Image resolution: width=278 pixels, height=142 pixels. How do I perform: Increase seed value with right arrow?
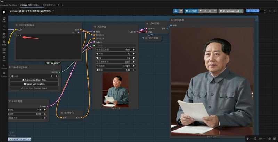[x=56, y=76]
